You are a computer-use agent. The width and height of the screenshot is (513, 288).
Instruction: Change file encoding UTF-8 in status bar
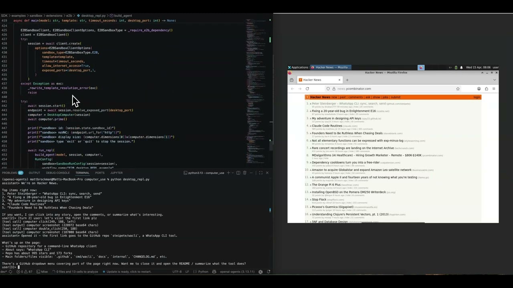coord(177,272)
